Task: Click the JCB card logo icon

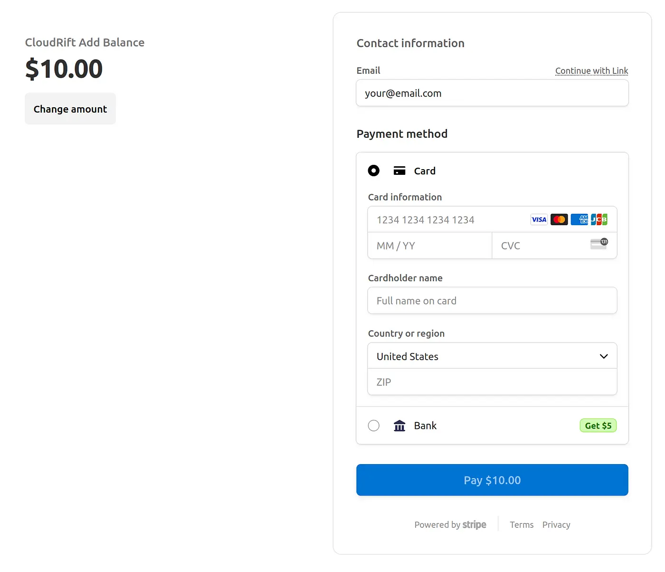Action: (599, 219)
